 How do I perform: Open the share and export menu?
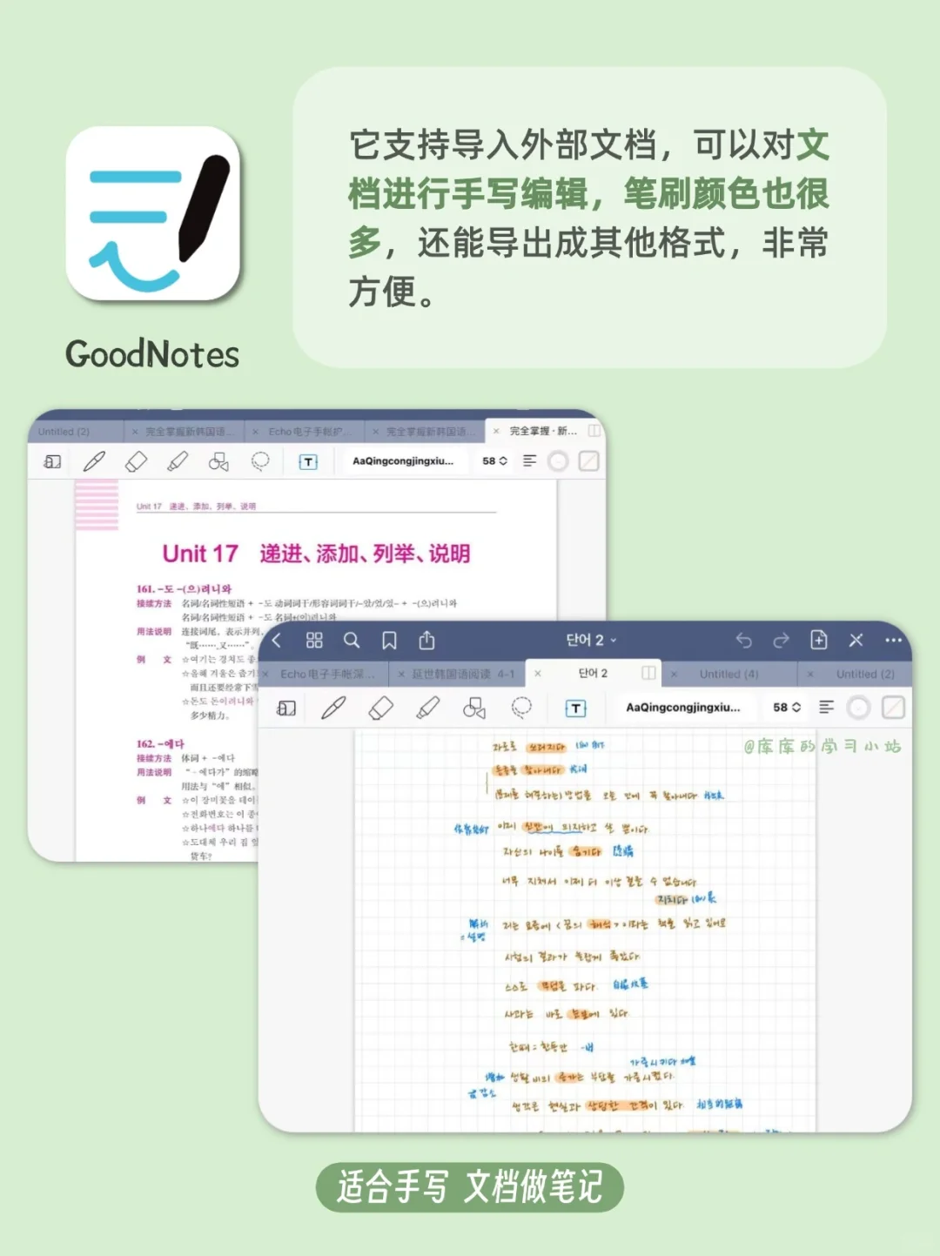click(426, 639)
